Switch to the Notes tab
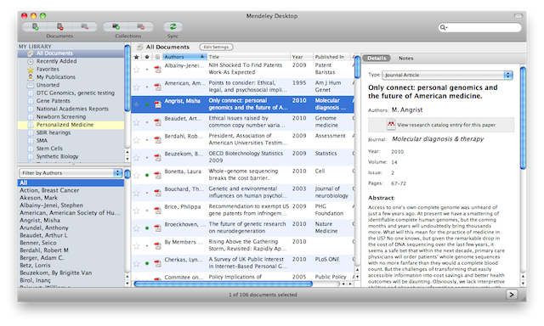The height and width of the screenshot is (326, 544). [405, 59]
